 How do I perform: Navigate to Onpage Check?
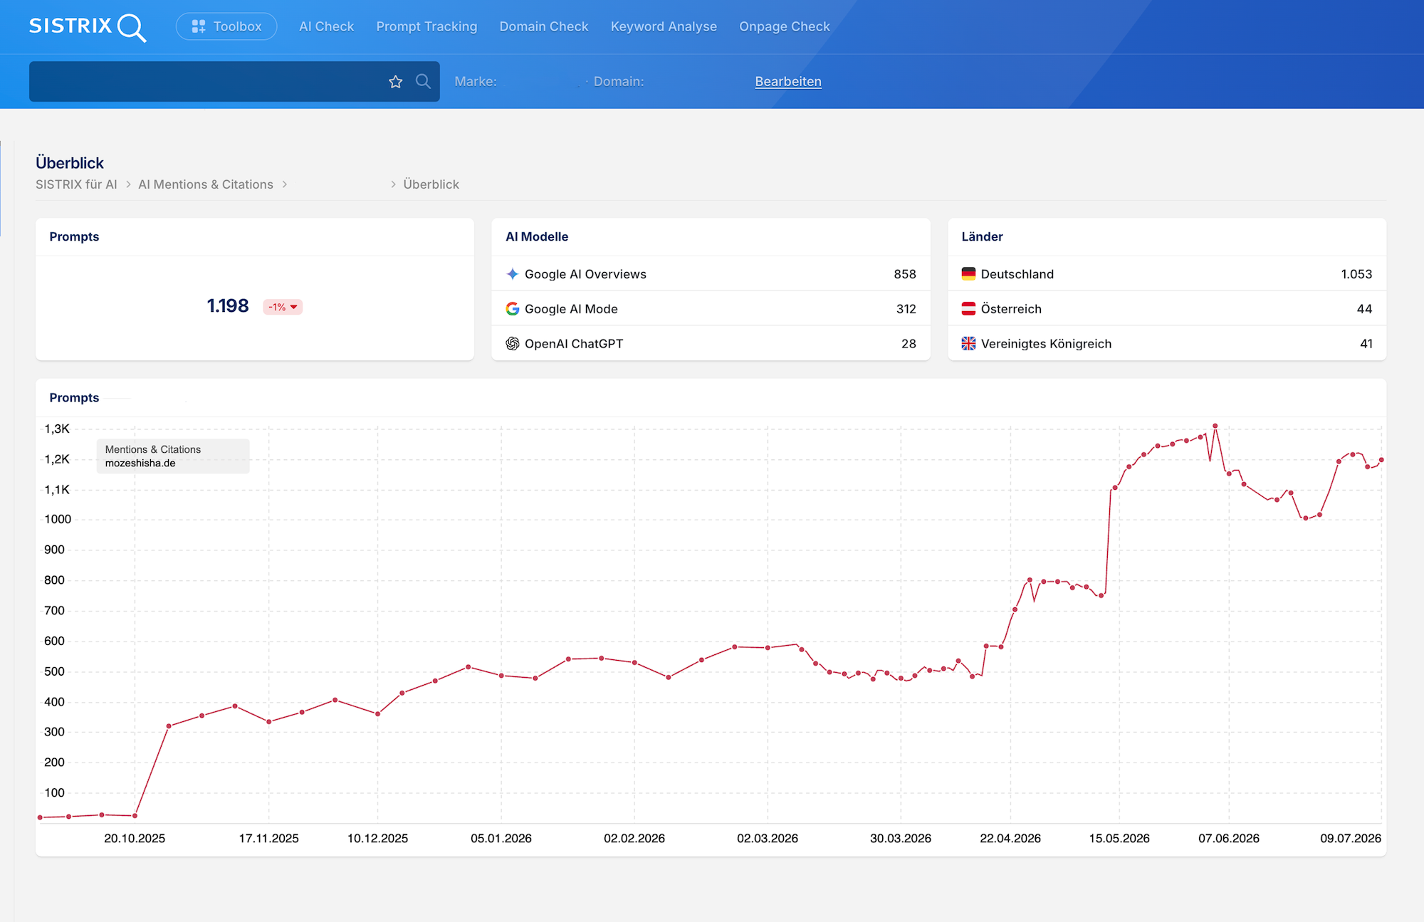(785, 26)
